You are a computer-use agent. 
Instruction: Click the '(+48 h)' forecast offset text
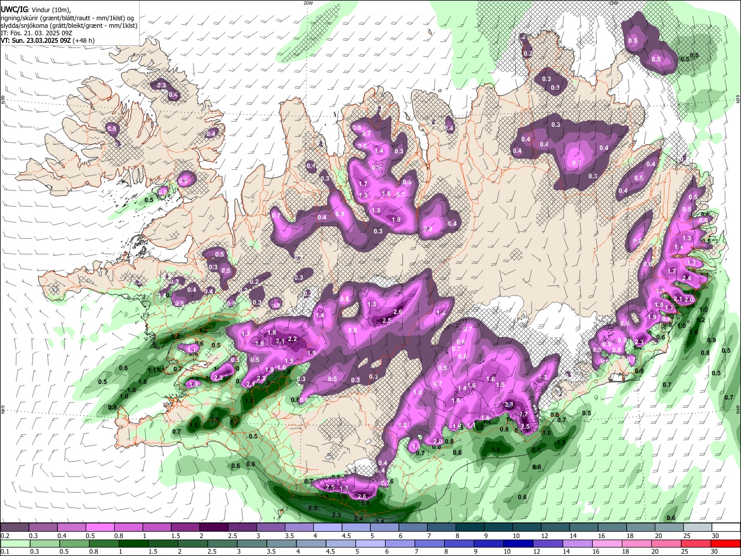[84, 41]
